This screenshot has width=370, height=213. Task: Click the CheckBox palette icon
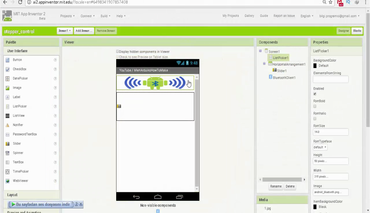(8, 69)
